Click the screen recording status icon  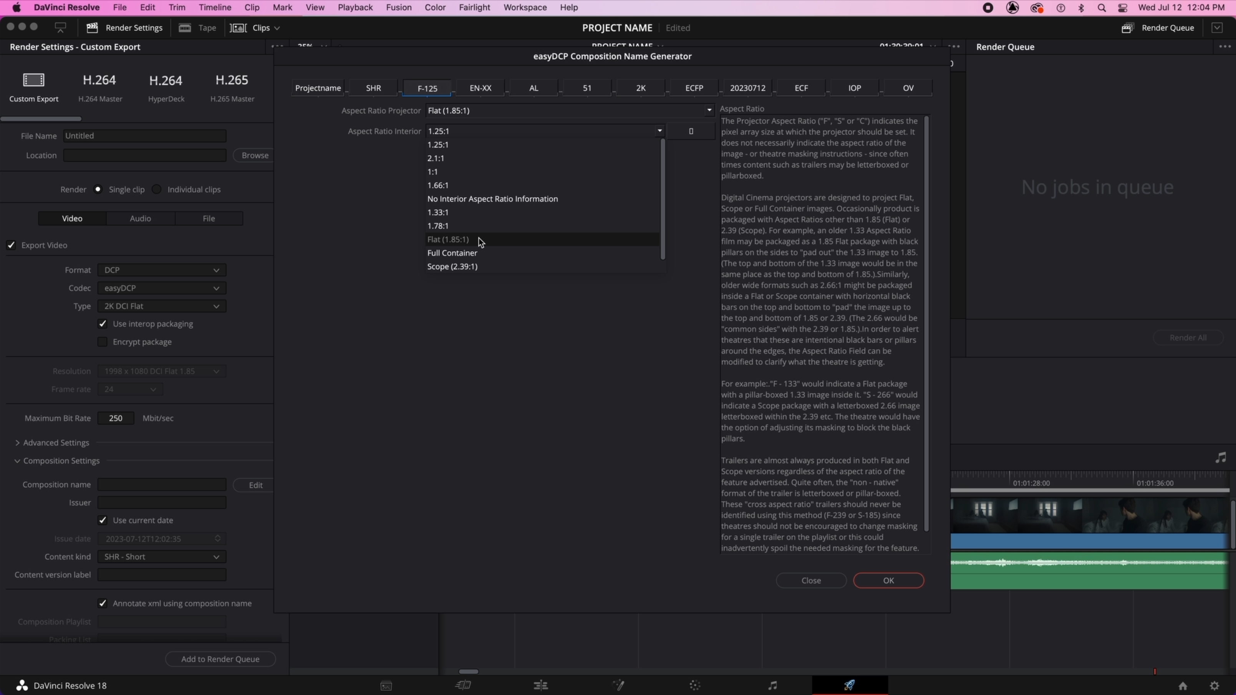click(988, 8)
